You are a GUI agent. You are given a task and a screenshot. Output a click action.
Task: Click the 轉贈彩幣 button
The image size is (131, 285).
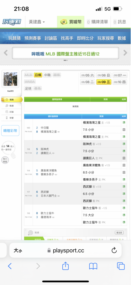(10, 131)
